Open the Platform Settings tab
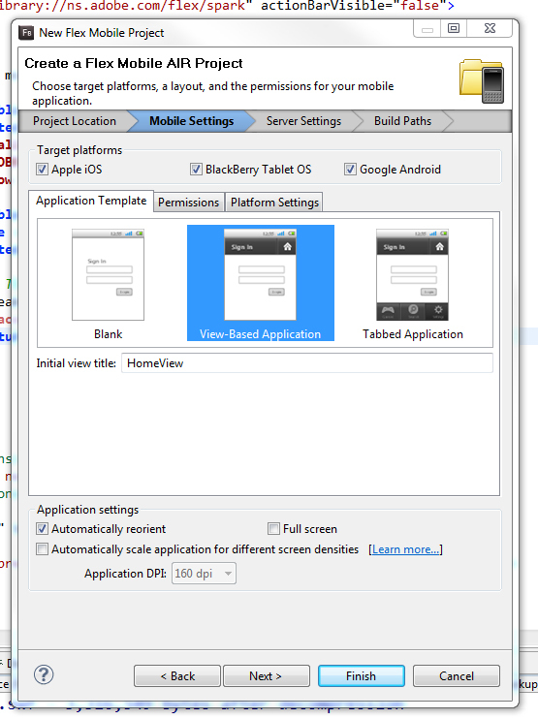Viewport: 538px width, 719px height. coord(274,203)
